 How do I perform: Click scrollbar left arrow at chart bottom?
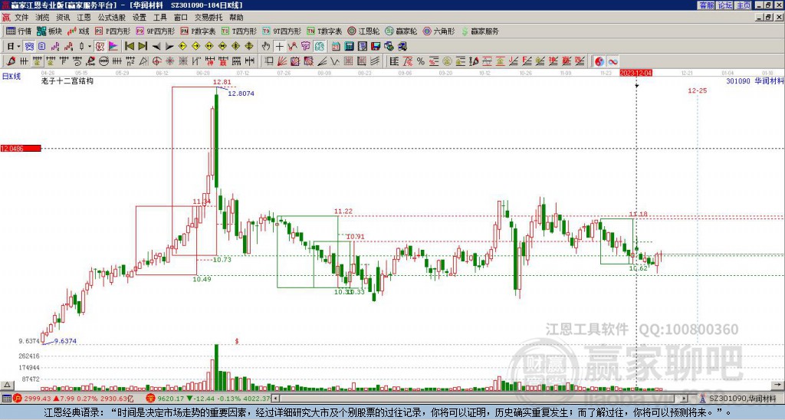tap(275, 399)
